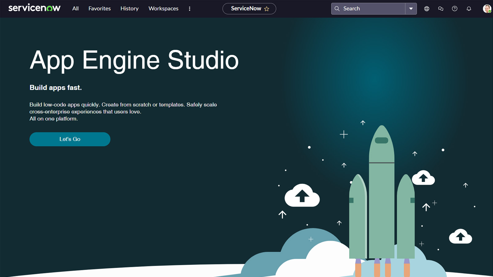Click the search magnifier icon
The image size is (493, 277).
(x=337, y=9)
